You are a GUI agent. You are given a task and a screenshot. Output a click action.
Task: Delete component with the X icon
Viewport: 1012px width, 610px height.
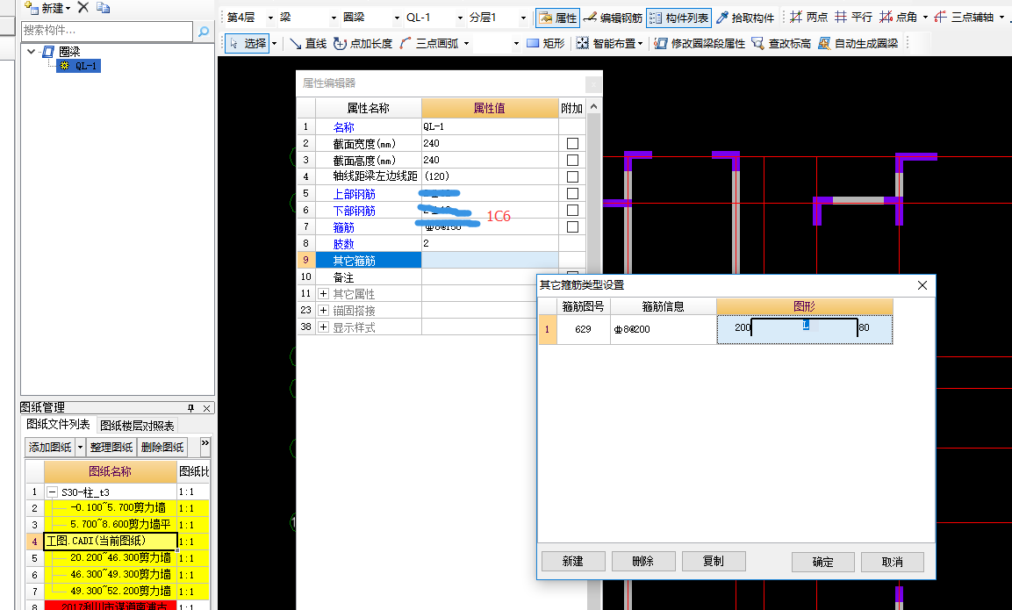[83, 8]
